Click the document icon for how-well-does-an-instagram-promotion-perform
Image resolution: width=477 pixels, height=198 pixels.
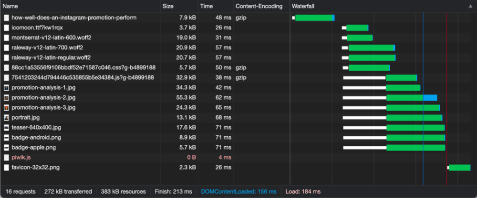(6, 18)
